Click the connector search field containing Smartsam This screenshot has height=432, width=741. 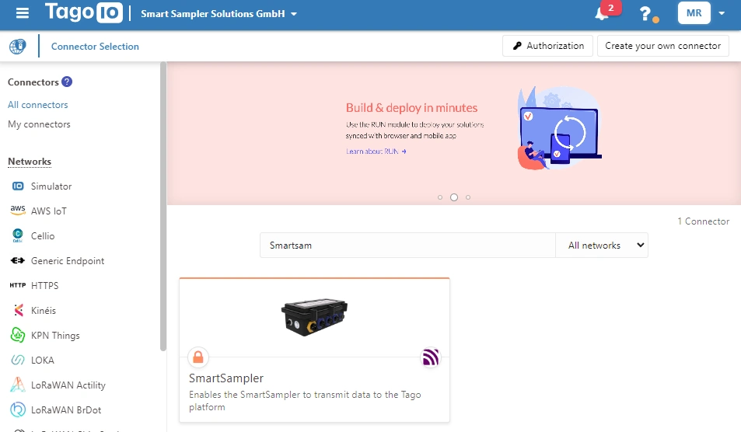point(407,245)
